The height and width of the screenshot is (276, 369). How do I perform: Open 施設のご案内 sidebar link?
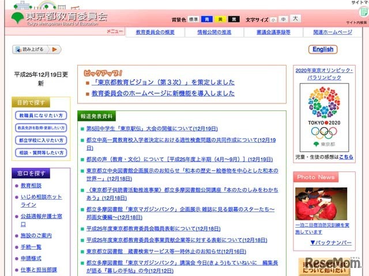click(36, 235)
